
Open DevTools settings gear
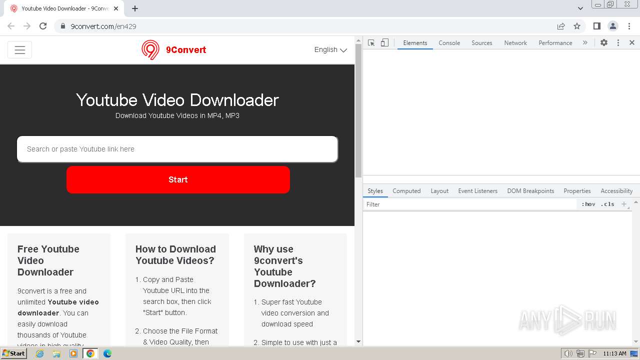(x=604, y=43)
